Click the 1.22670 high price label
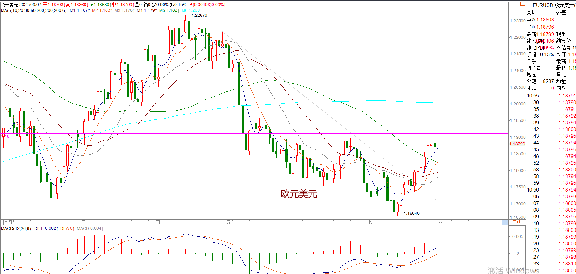 199,15
